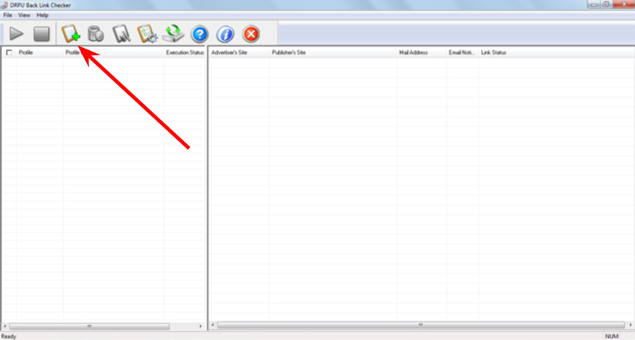This screenshot has width=635, height=340.
Task: Click the Email Noti... column header
Action: click(x=462, y=53)
